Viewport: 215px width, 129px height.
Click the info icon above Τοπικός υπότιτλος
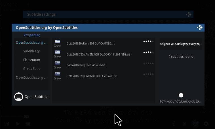tap(181, 95)
